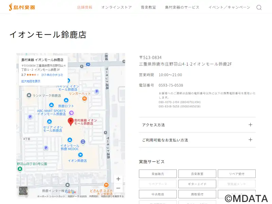Expand the アクセス方法 section
Screen dimensions: 272x204
click(197, 125)
